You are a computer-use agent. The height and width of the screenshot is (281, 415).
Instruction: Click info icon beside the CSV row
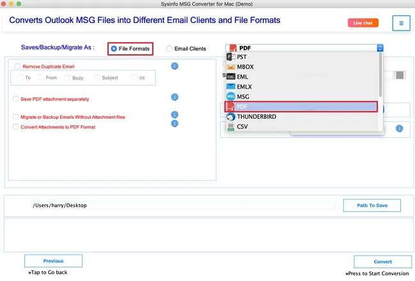(400, 128)
